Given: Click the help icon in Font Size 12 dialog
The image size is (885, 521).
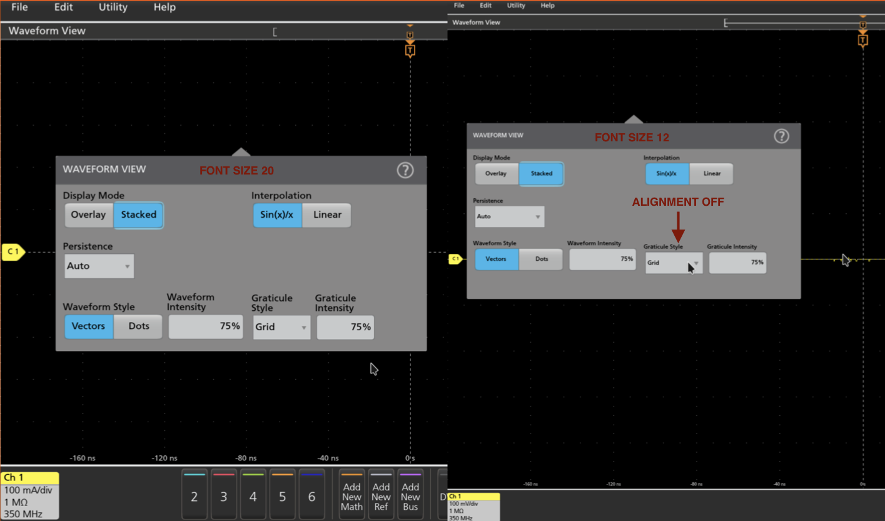Looking at the screenshot, I should point(781,136).
